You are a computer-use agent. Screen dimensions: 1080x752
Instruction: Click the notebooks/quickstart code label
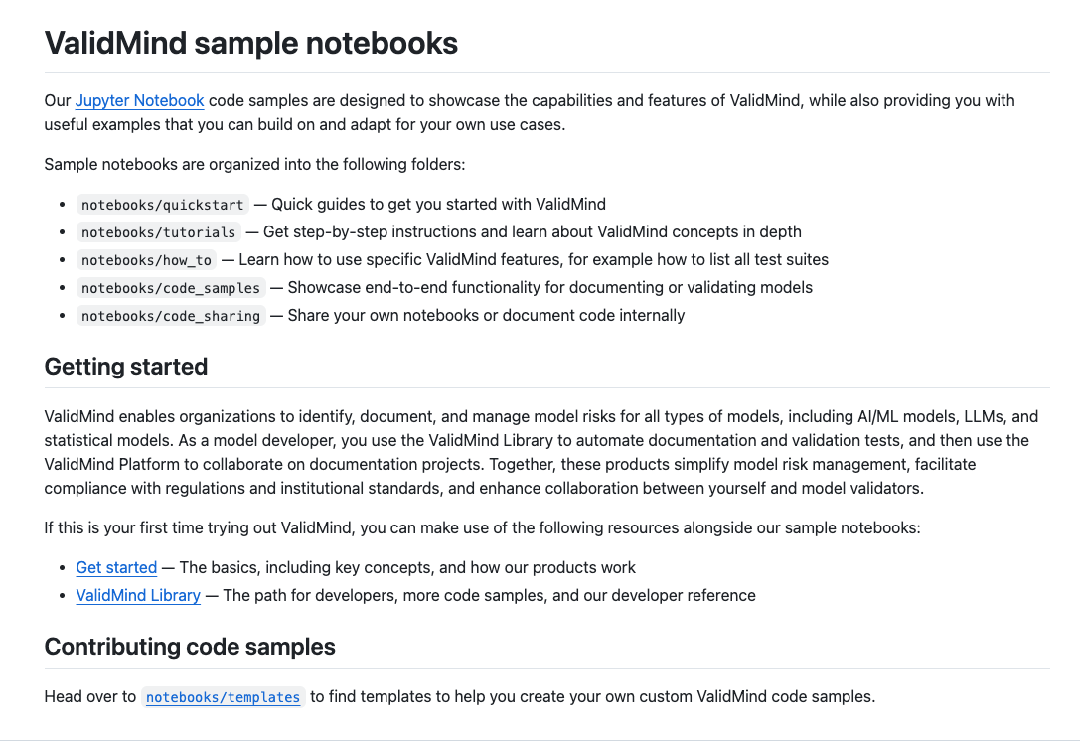coord(162,205)
